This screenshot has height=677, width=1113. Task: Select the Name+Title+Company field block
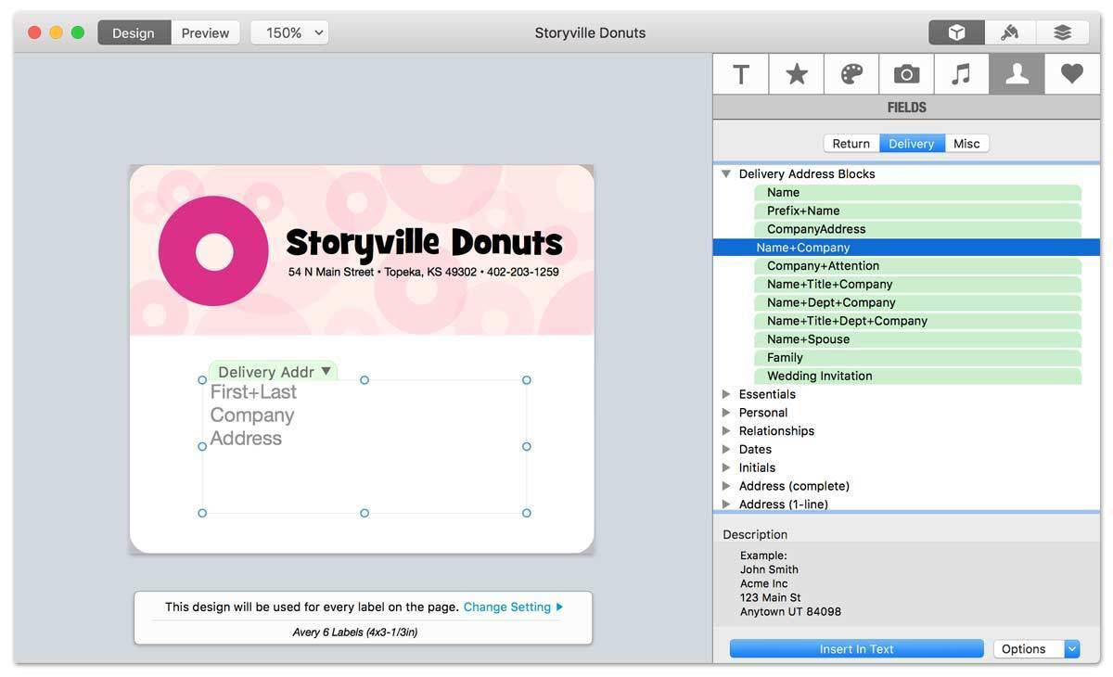click(x=917, y=285)
